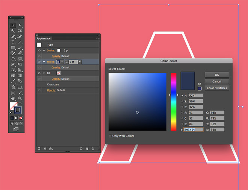Click inside the blue color field
The image size is (248, 190).
[x=138, y=102]
